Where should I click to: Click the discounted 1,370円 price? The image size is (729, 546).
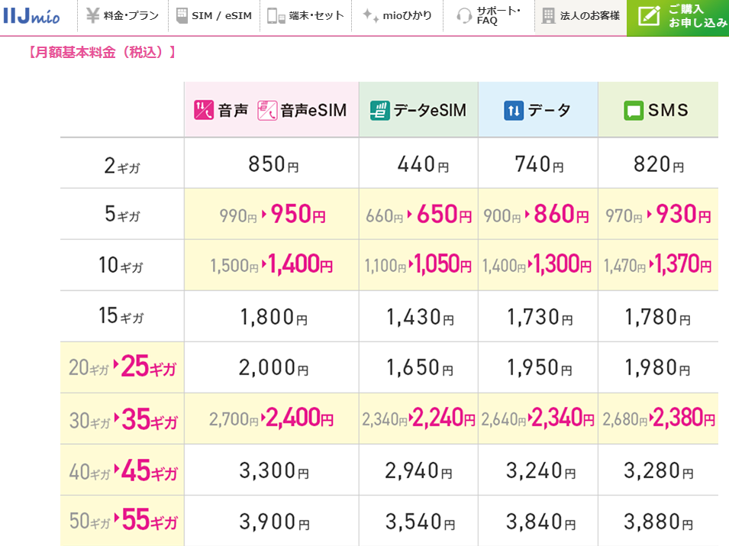coord(683,263)
